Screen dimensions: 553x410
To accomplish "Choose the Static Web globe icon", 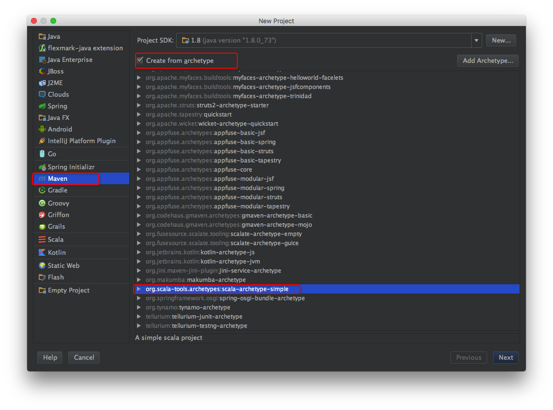I will click(42, 266).
